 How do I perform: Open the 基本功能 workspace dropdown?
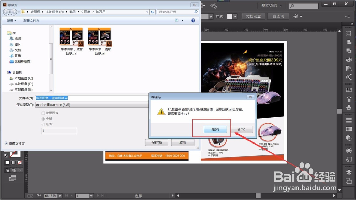271,6
